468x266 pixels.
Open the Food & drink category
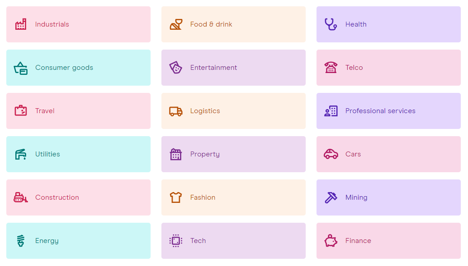(234, 24)
